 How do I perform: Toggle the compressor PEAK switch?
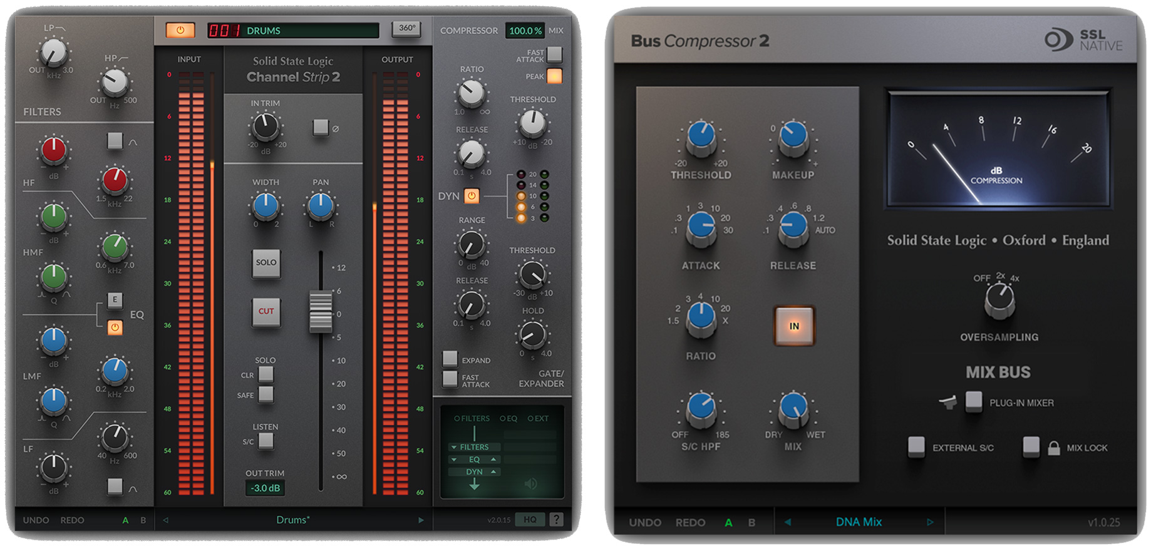click(554, 76)
